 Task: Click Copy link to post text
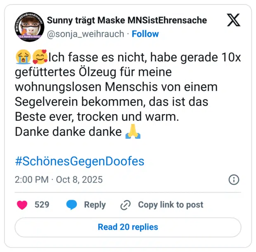point(171,205)
